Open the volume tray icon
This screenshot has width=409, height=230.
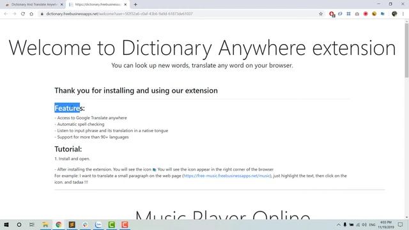[x=364, y=224]
